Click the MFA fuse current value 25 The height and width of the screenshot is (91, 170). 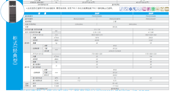79,78
